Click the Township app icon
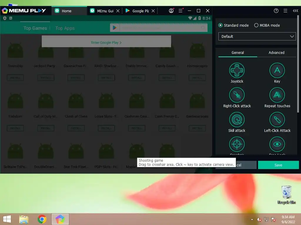Viewport: 301px width, 225px height. (x=15, y=50)
